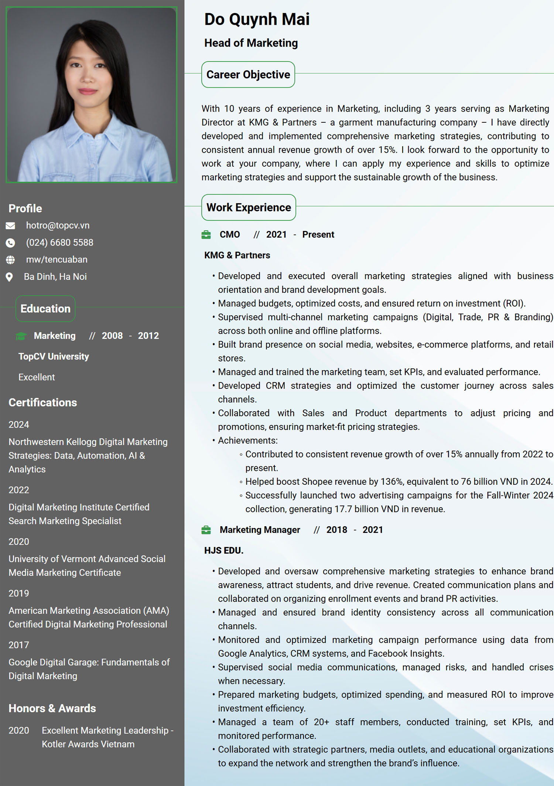Click the email hotro@topcv.vn
This screenshot has width=554, height=786.
58,225
